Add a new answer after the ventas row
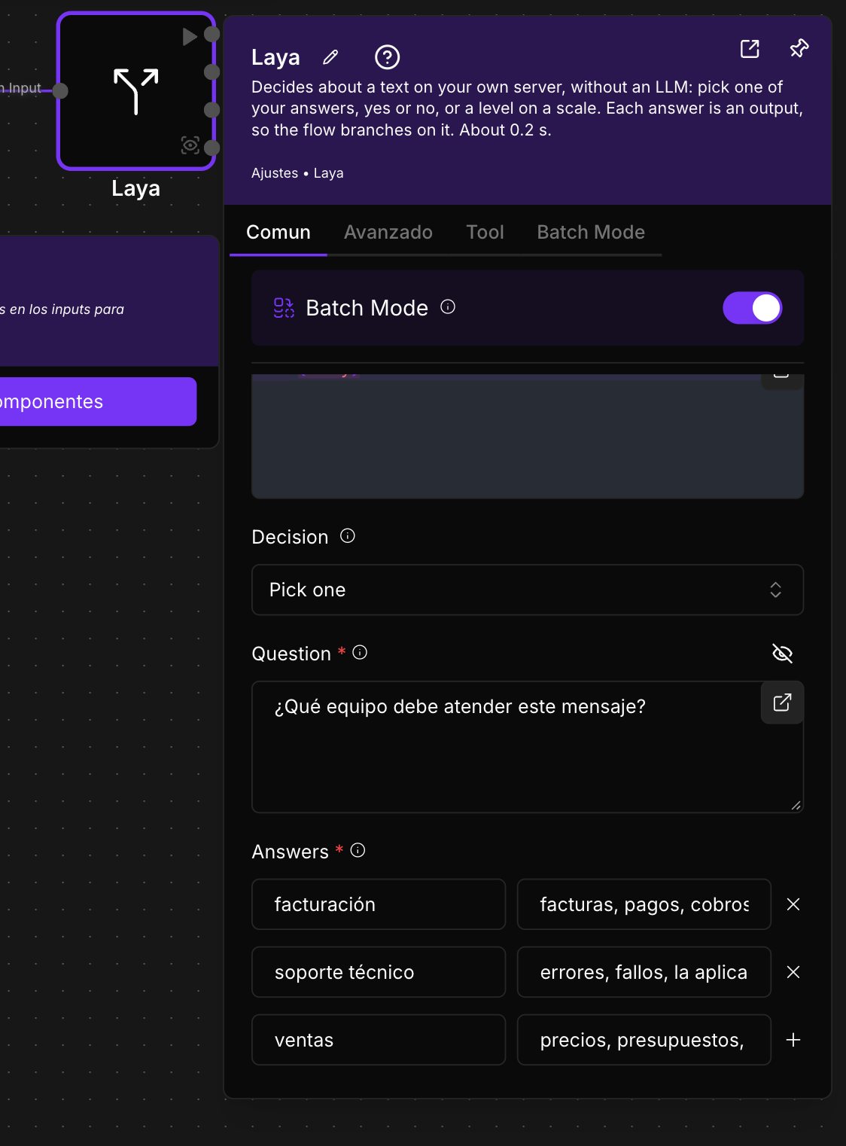 (x=793, y=1040)
